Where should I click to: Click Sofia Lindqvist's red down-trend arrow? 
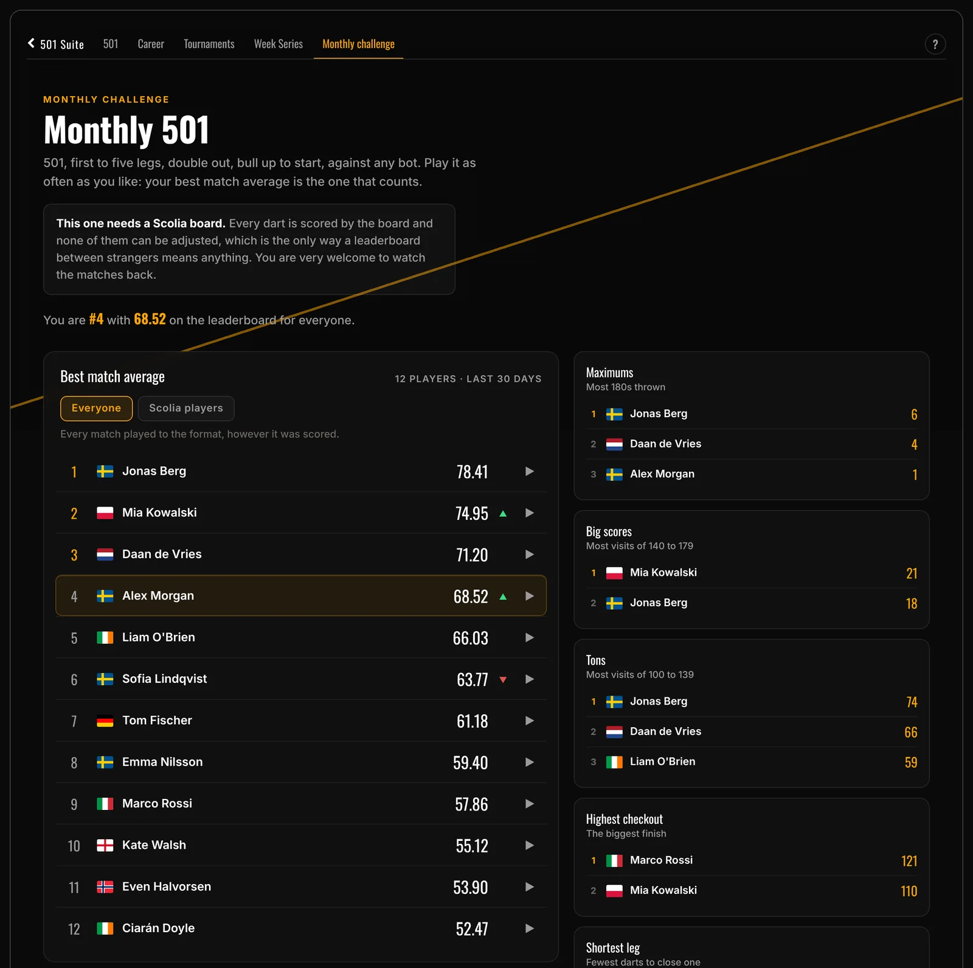tap(503, 680)
